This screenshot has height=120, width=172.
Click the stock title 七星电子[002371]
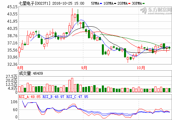[x=34, y=3]
